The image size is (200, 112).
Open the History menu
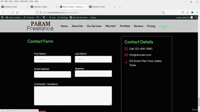(17, 1)
